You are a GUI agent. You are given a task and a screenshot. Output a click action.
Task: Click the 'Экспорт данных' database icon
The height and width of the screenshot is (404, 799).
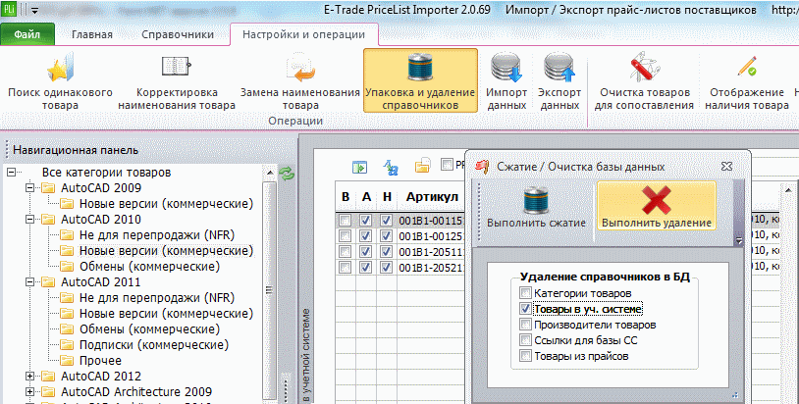click(559, 69)
